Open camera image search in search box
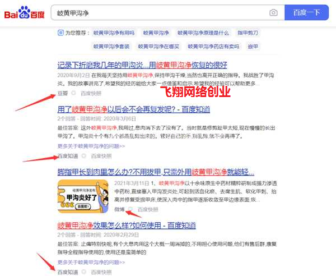Image resolution: width=336 pixels, height=276 pixels. pyautogui.click(x=273, y=12)
